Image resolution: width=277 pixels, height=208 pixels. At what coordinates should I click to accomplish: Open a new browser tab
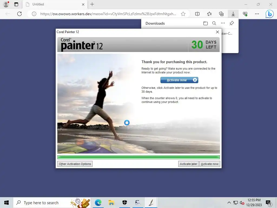point(92,4)
